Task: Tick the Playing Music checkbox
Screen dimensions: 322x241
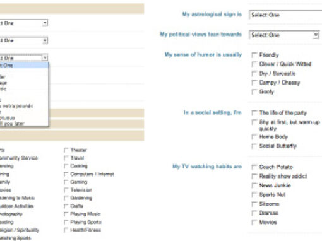Action: point(66,214)
